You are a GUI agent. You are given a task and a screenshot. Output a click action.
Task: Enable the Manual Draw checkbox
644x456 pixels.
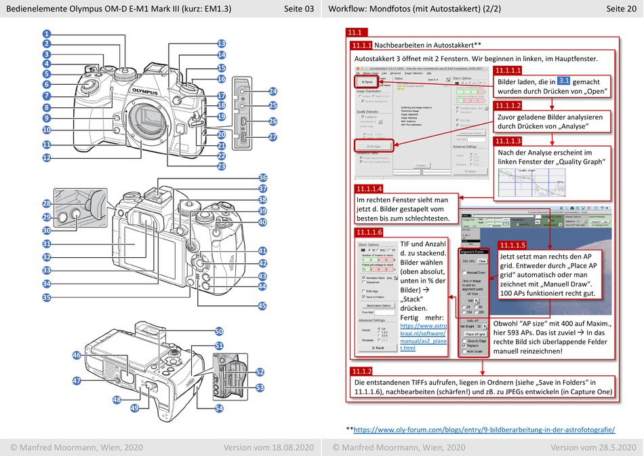[x=464, y=272]
